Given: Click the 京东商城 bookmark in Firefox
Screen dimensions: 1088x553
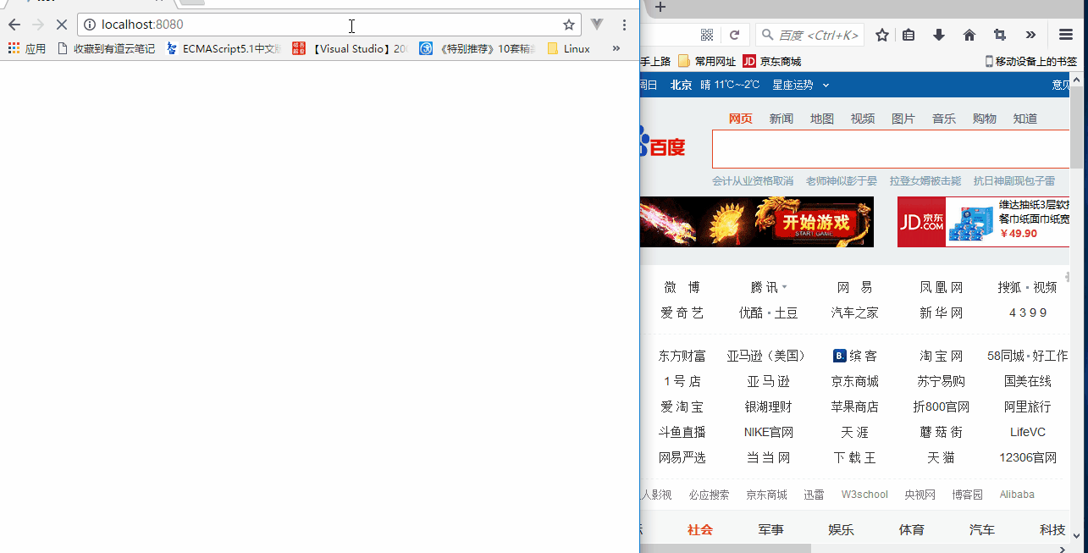Looking at the screenshot, I should (x=771, y=61).
